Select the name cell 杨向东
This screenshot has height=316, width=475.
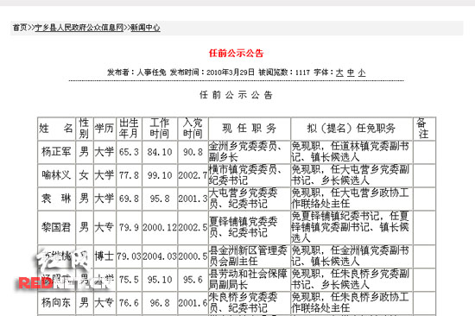(x=56, y=303)
